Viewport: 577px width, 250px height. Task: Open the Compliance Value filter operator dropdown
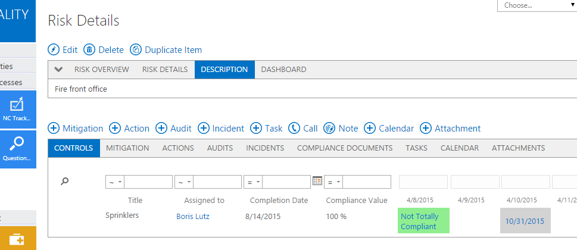(333, 182)
